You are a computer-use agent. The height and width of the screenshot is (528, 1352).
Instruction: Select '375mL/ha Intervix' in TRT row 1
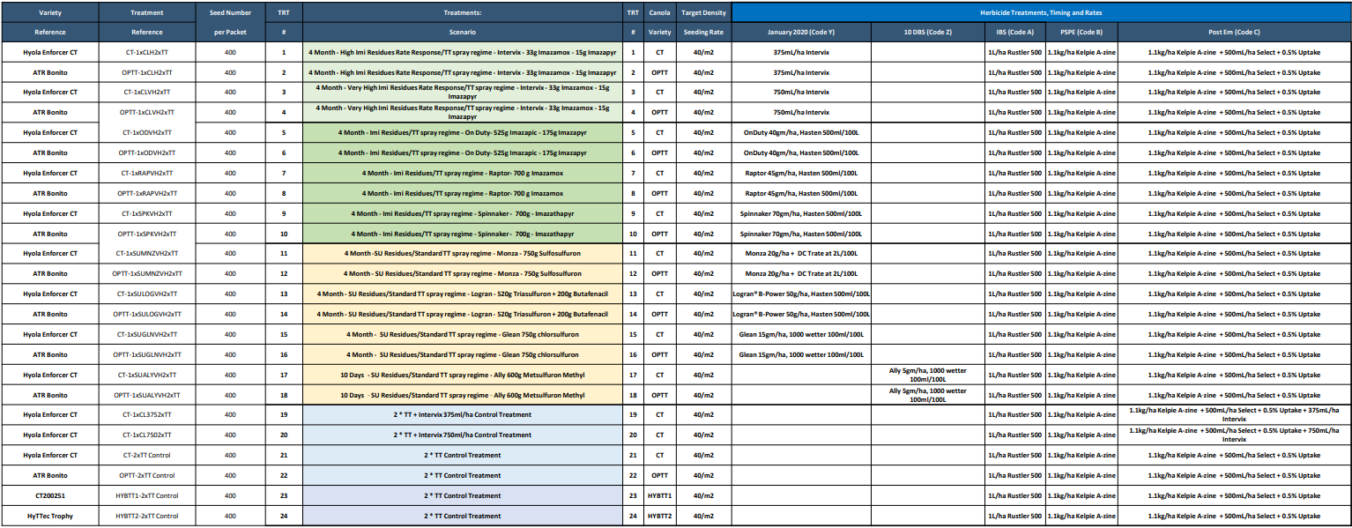tap(801, 52)
